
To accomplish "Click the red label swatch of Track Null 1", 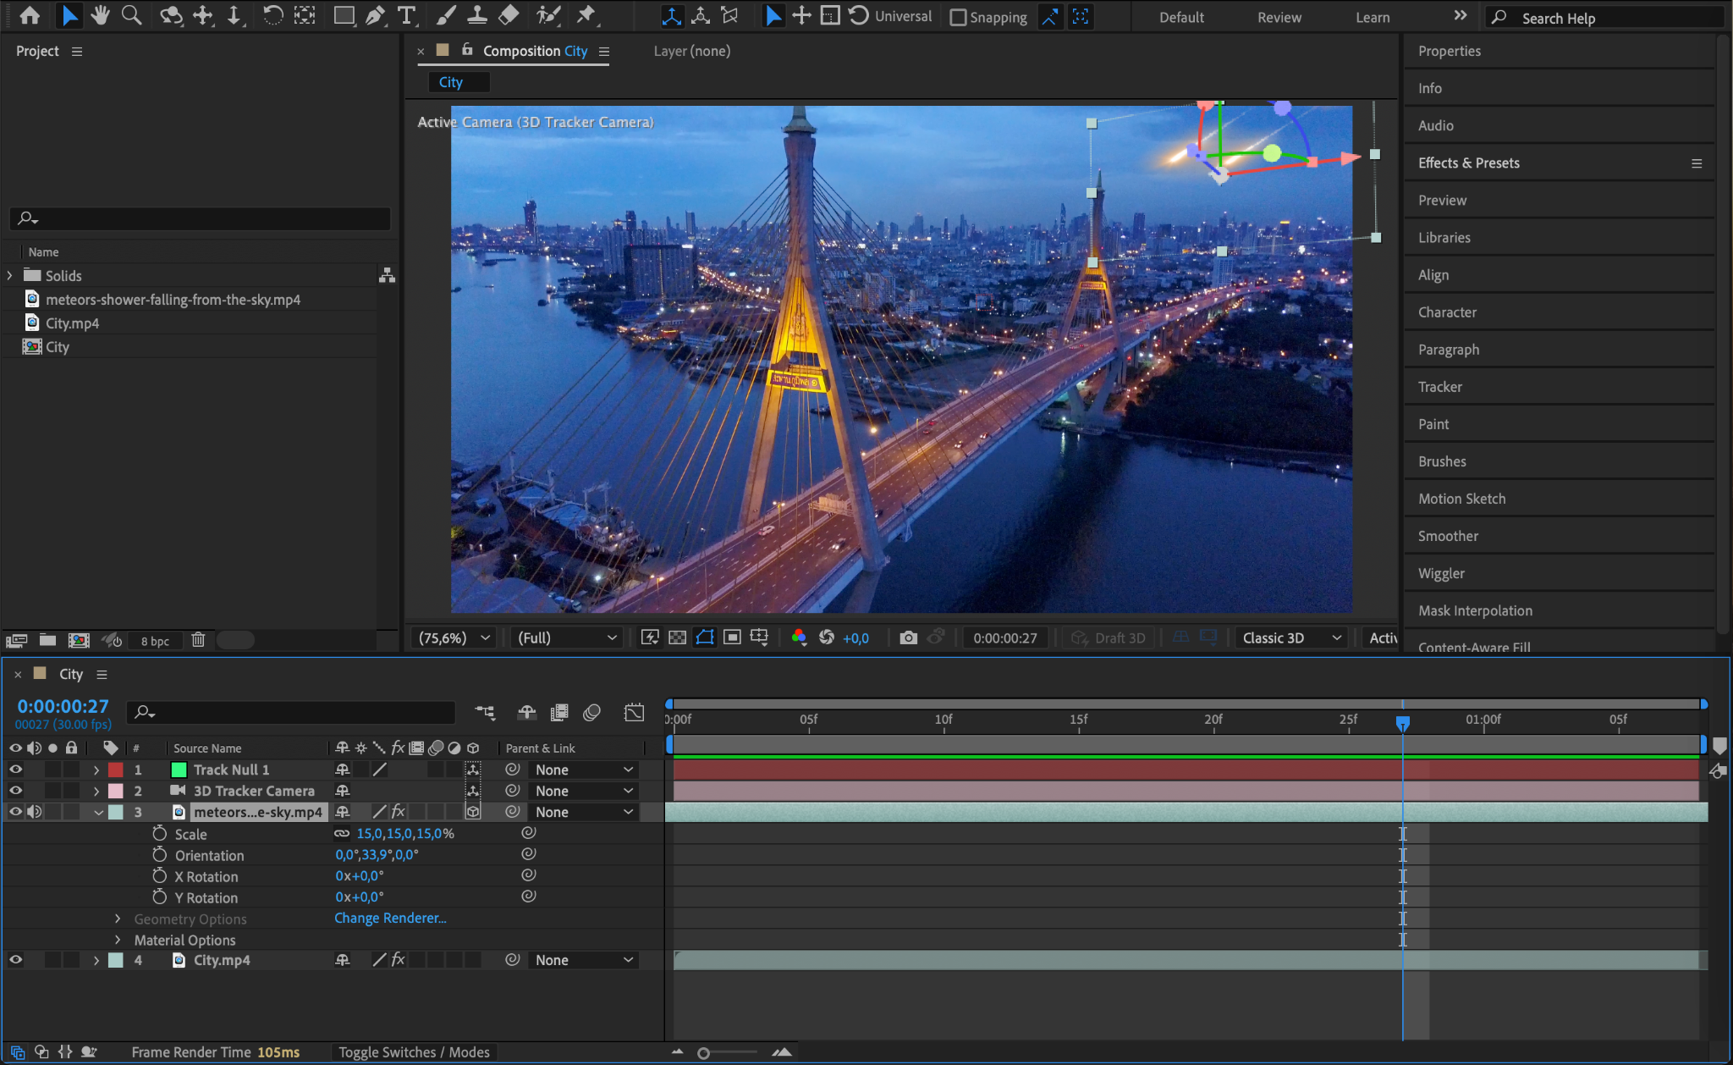I will [x=116, y=770].
